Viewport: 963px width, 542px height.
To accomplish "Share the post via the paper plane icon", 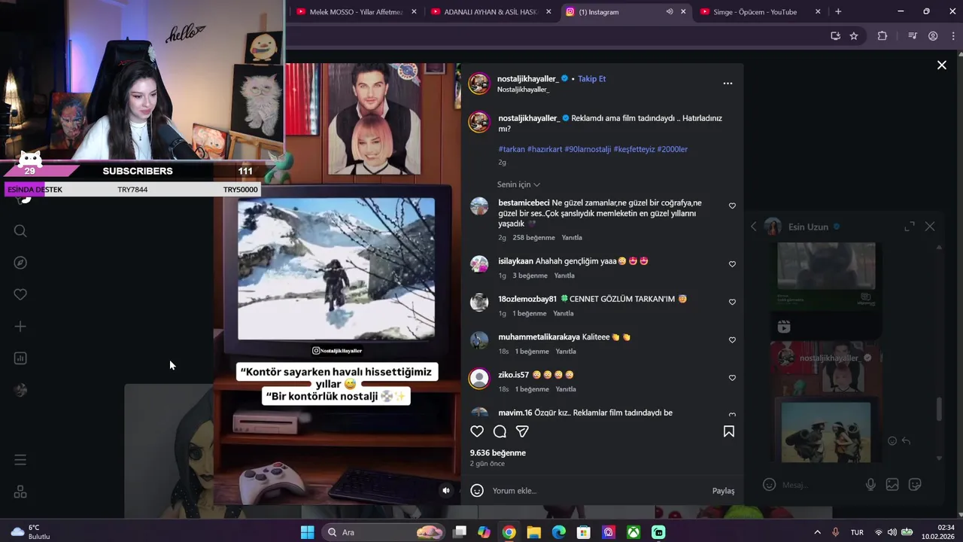I will click(522, 431).
